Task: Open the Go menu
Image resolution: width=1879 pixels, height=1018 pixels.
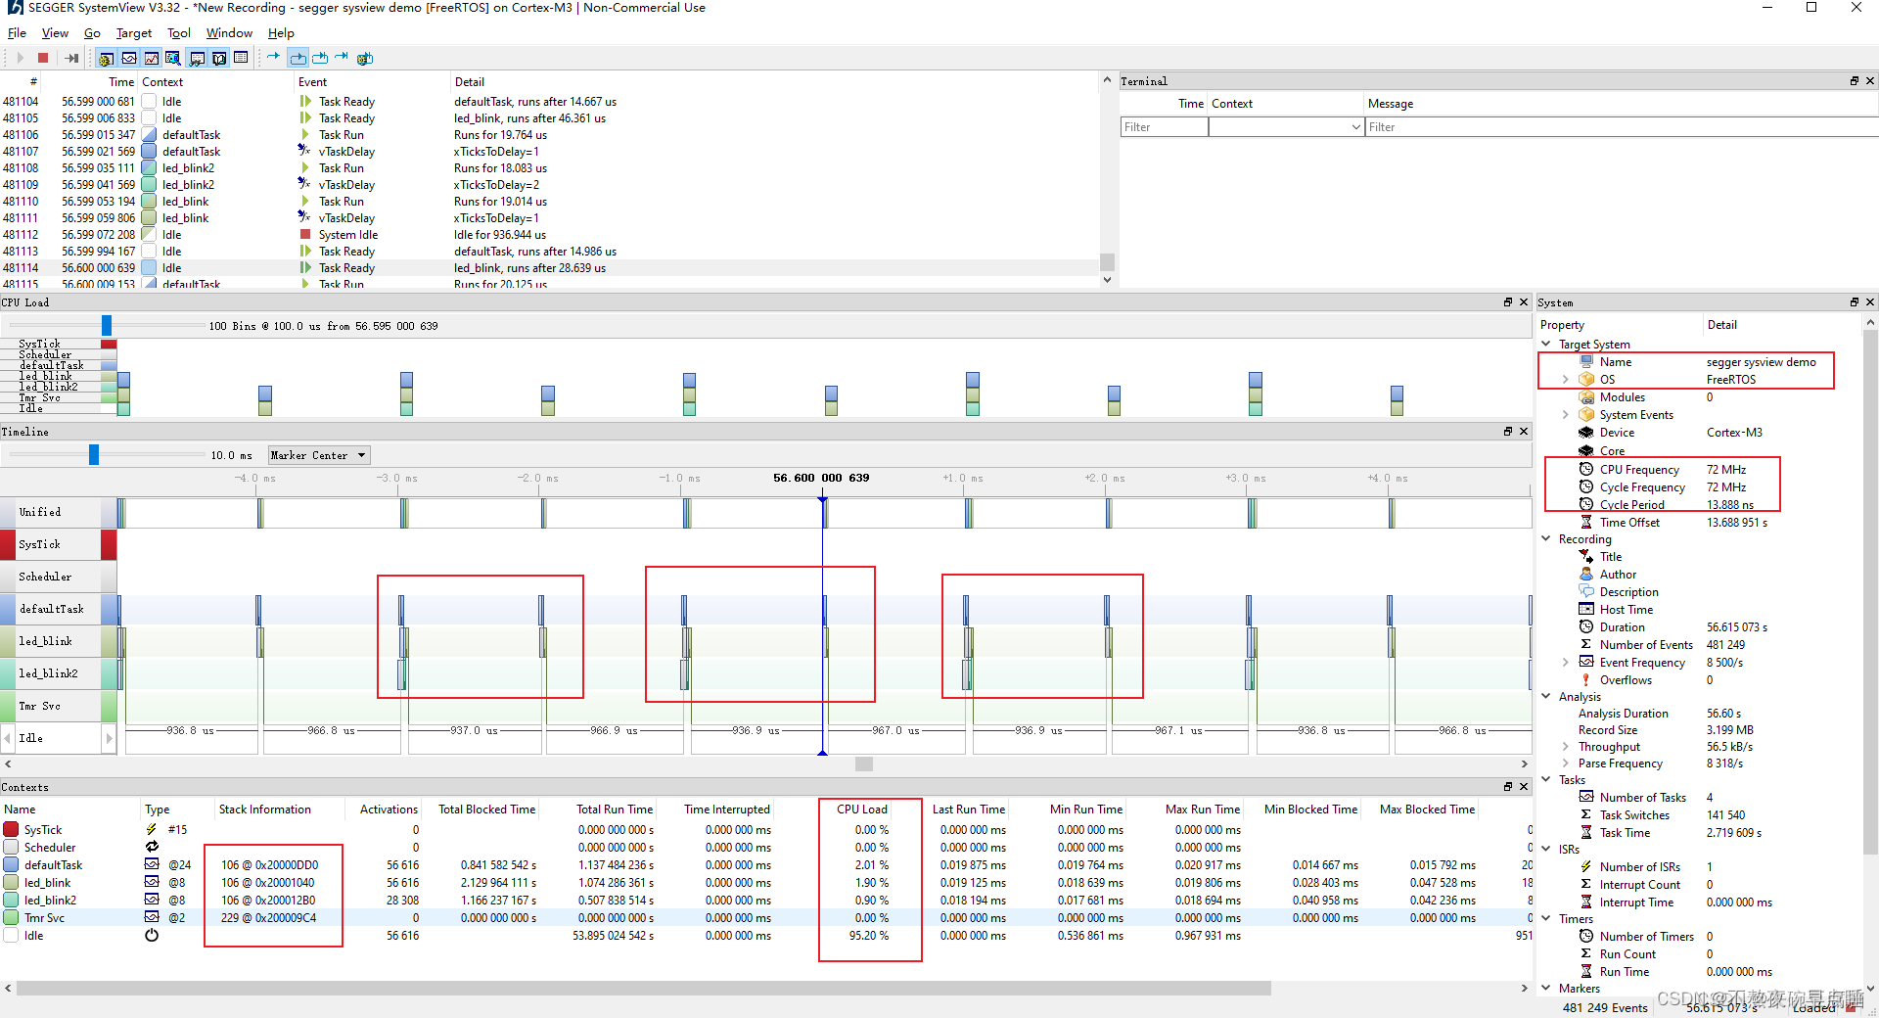Action: tap(92, 32)
